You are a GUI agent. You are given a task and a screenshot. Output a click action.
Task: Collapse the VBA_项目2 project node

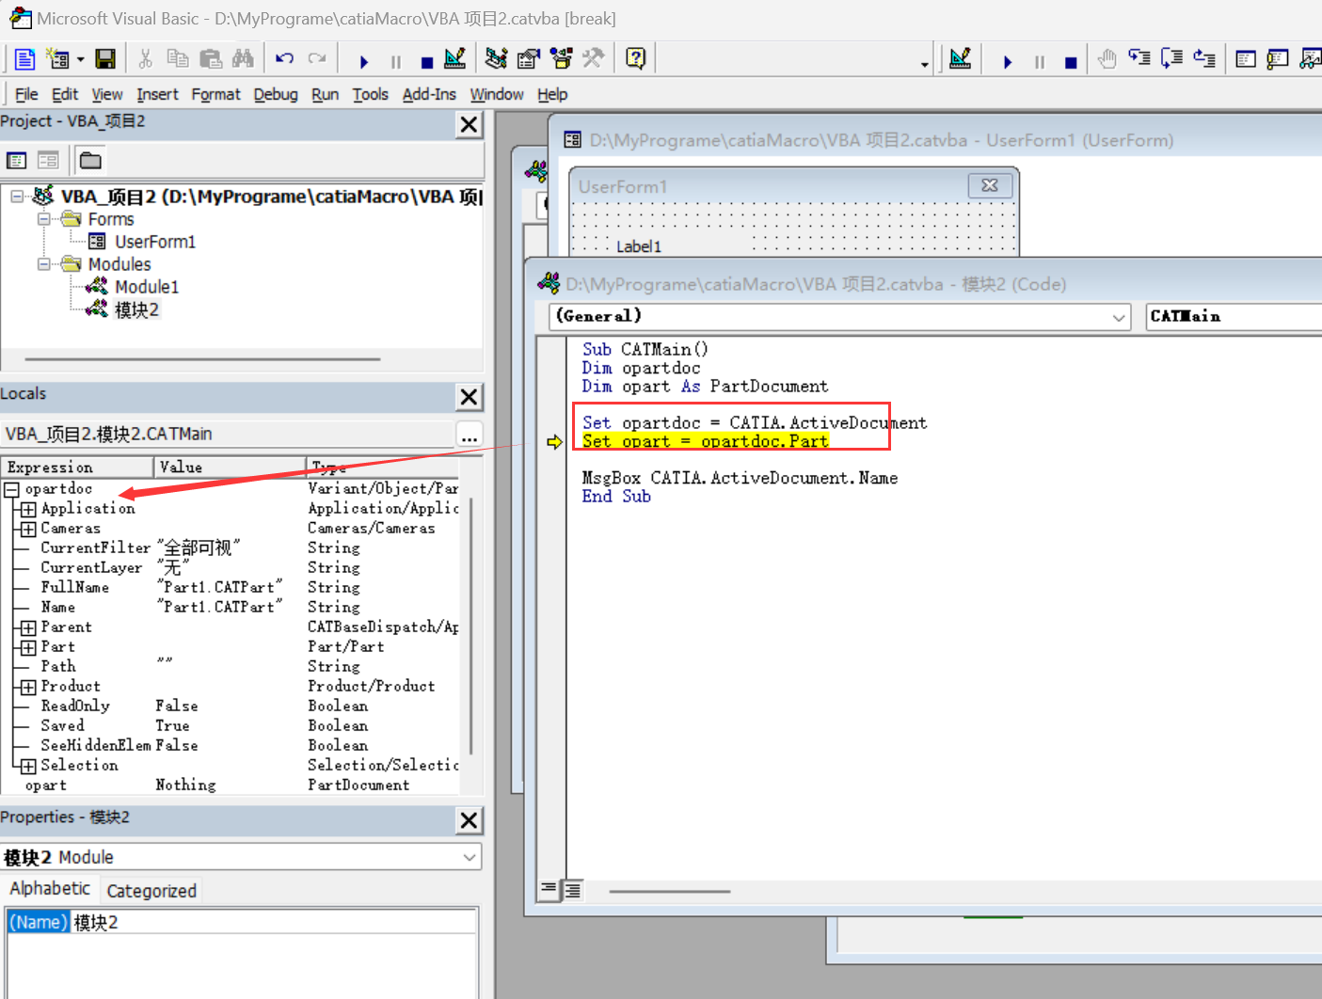click(x=17, y=197)
